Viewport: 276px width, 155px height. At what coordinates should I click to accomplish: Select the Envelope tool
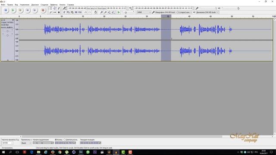coord(55,8)
